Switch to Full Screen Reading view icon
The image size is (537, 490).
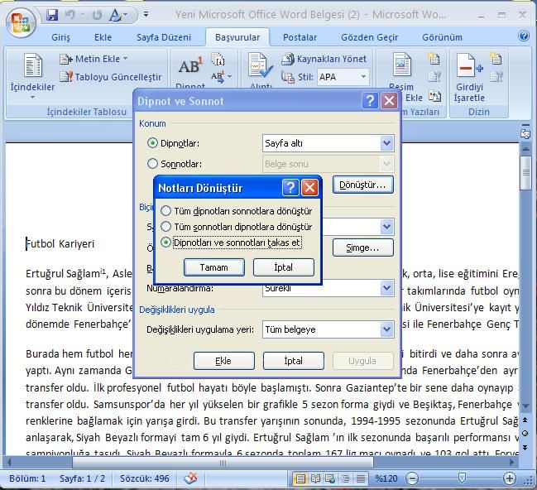point(315,478)
